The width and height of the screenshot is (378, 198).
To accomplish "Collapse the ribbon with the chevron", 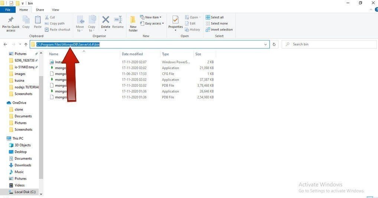I will pyautogui.click(x=371, y=10).
